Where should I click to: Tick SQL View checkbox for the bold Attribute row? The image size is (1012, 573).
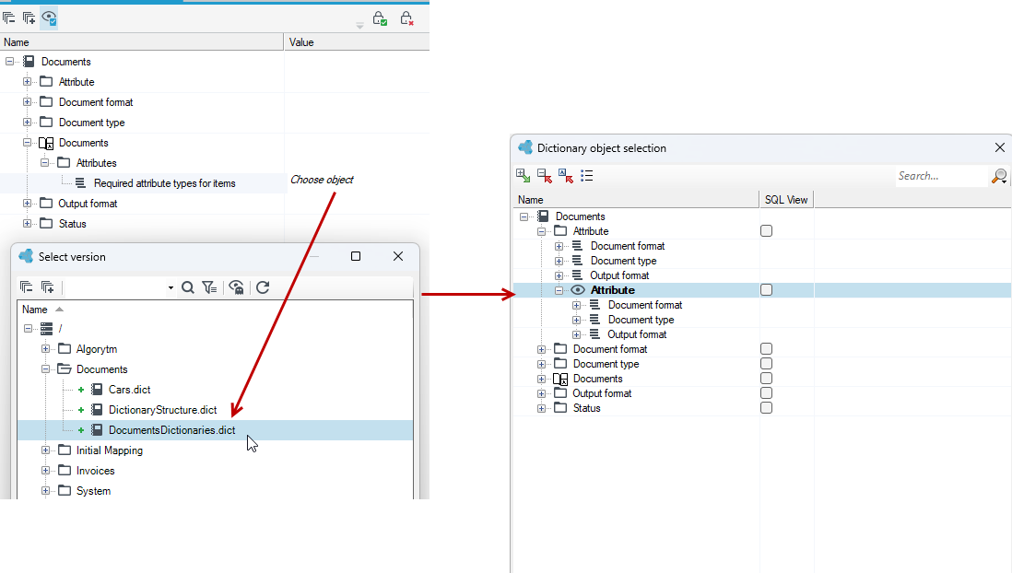(x=766, y=290)
